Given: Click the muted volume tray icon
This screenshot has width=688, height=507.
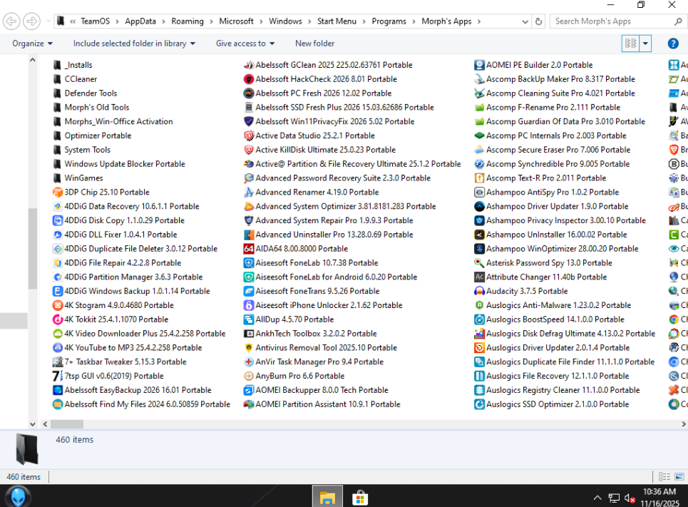Looking at the screenshot, I should click(x=630, y=498).
